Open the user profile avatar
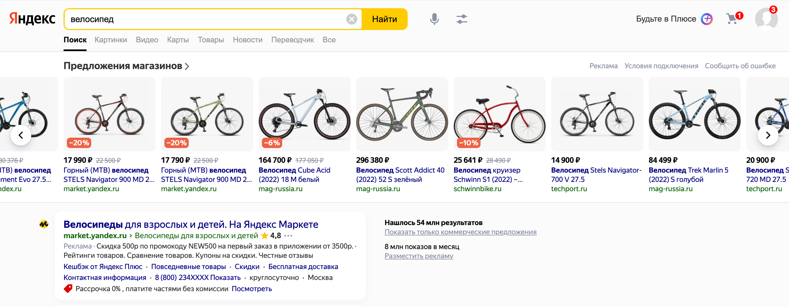Viewport: 789px width, 307px height. 766,19
